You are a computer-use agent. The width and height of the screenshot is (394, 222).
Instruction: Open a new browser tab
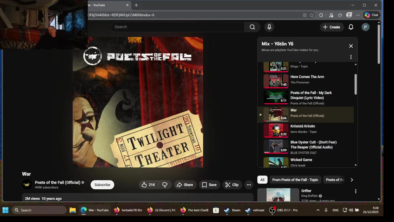click(x=136, y=5)
